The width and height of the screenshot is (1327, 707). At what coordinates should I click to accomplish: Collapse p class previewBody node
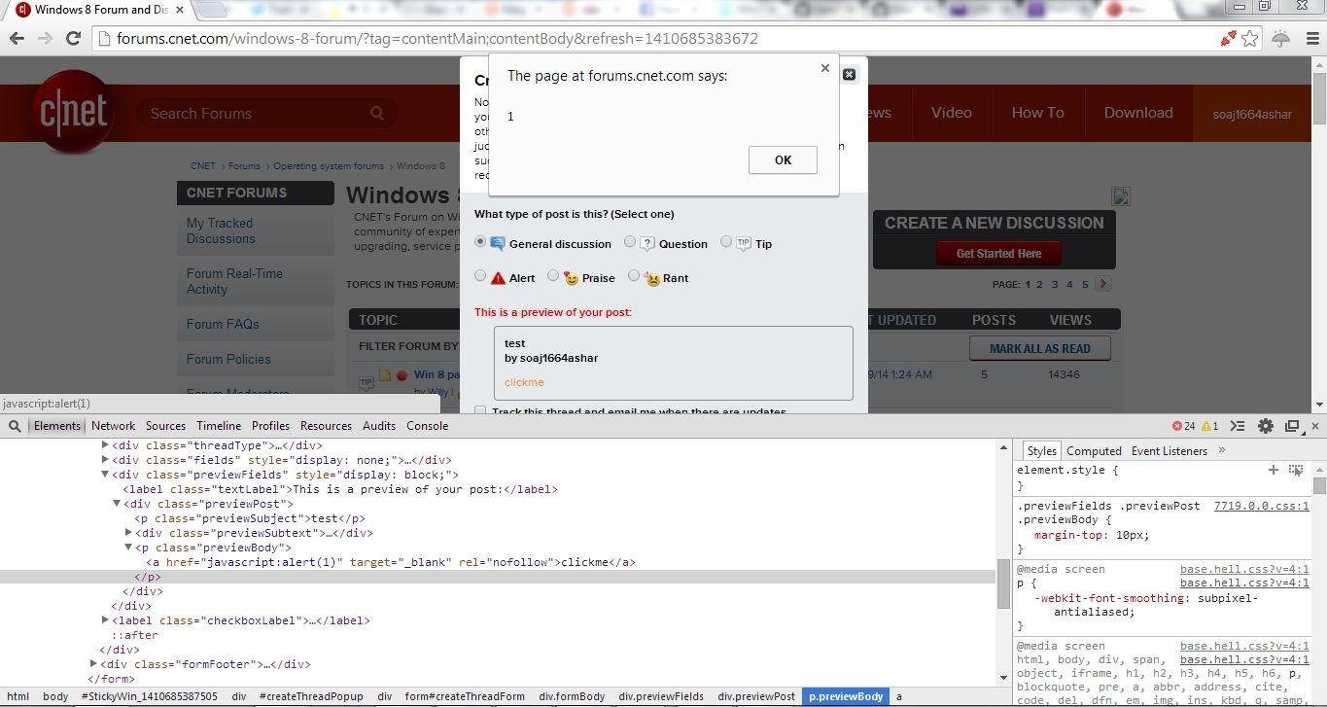pos(128,548)
